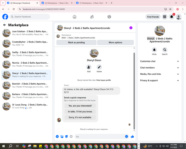The width and height of the screenshot is (186, 149).
Task: View site information icon in address bar
Action: click(20, 9)
